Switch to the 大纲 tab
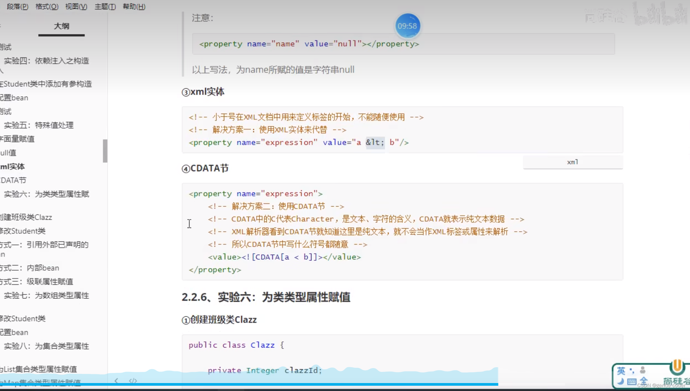The image size is (690, 391). coord(61,26)
